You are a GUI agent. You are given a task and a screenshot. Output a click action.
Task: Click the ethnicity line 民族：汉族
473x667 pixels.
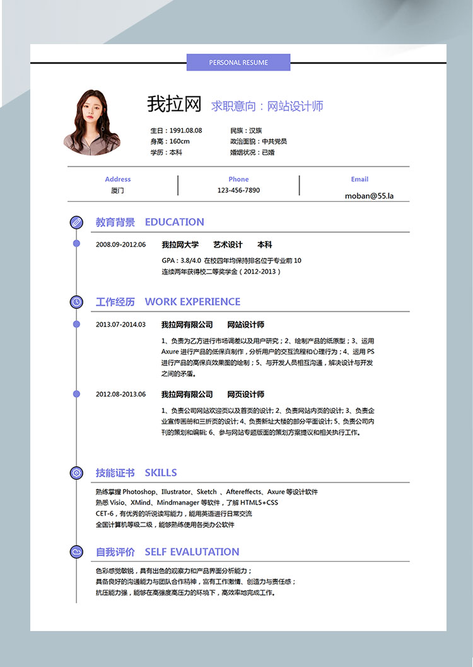(247, 130)
